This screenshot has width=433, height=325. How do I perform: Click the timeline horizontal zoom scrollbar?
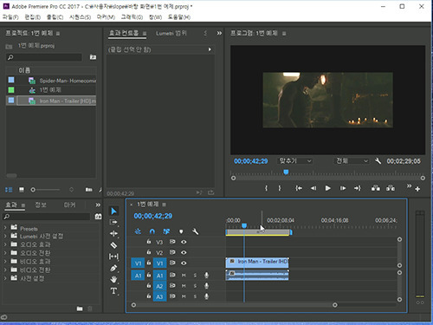coord(234,305)
